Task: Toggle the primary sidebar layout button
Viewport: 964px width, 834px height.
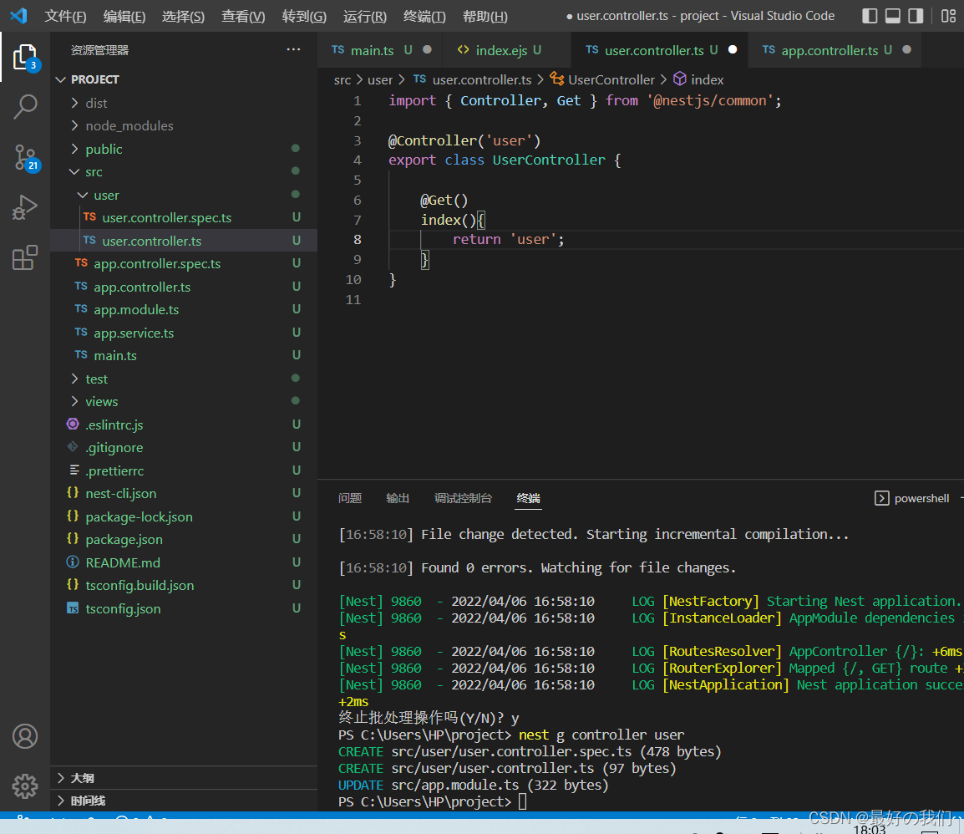Action: click(870, 16)
